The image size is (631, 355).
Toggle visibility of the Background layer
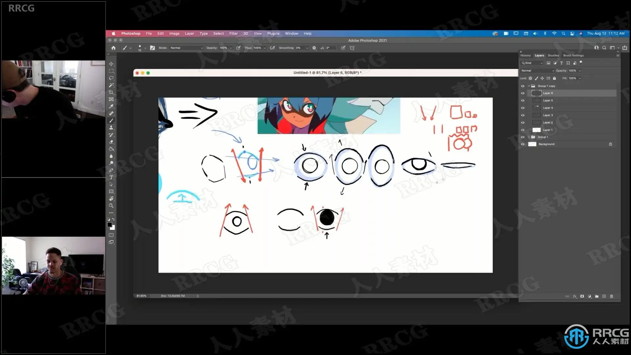523,144
